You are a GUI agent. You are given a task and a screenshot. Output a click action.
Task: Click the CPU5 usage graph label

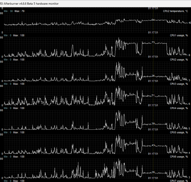click(x=179, y=132)
